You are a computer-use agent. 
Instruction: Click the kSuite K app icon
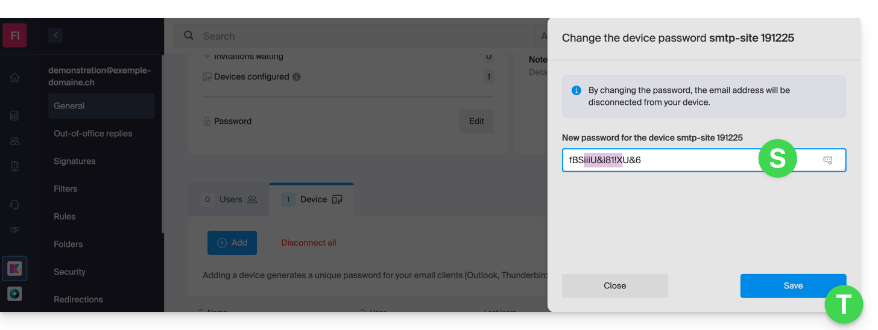tap(14, 269)
